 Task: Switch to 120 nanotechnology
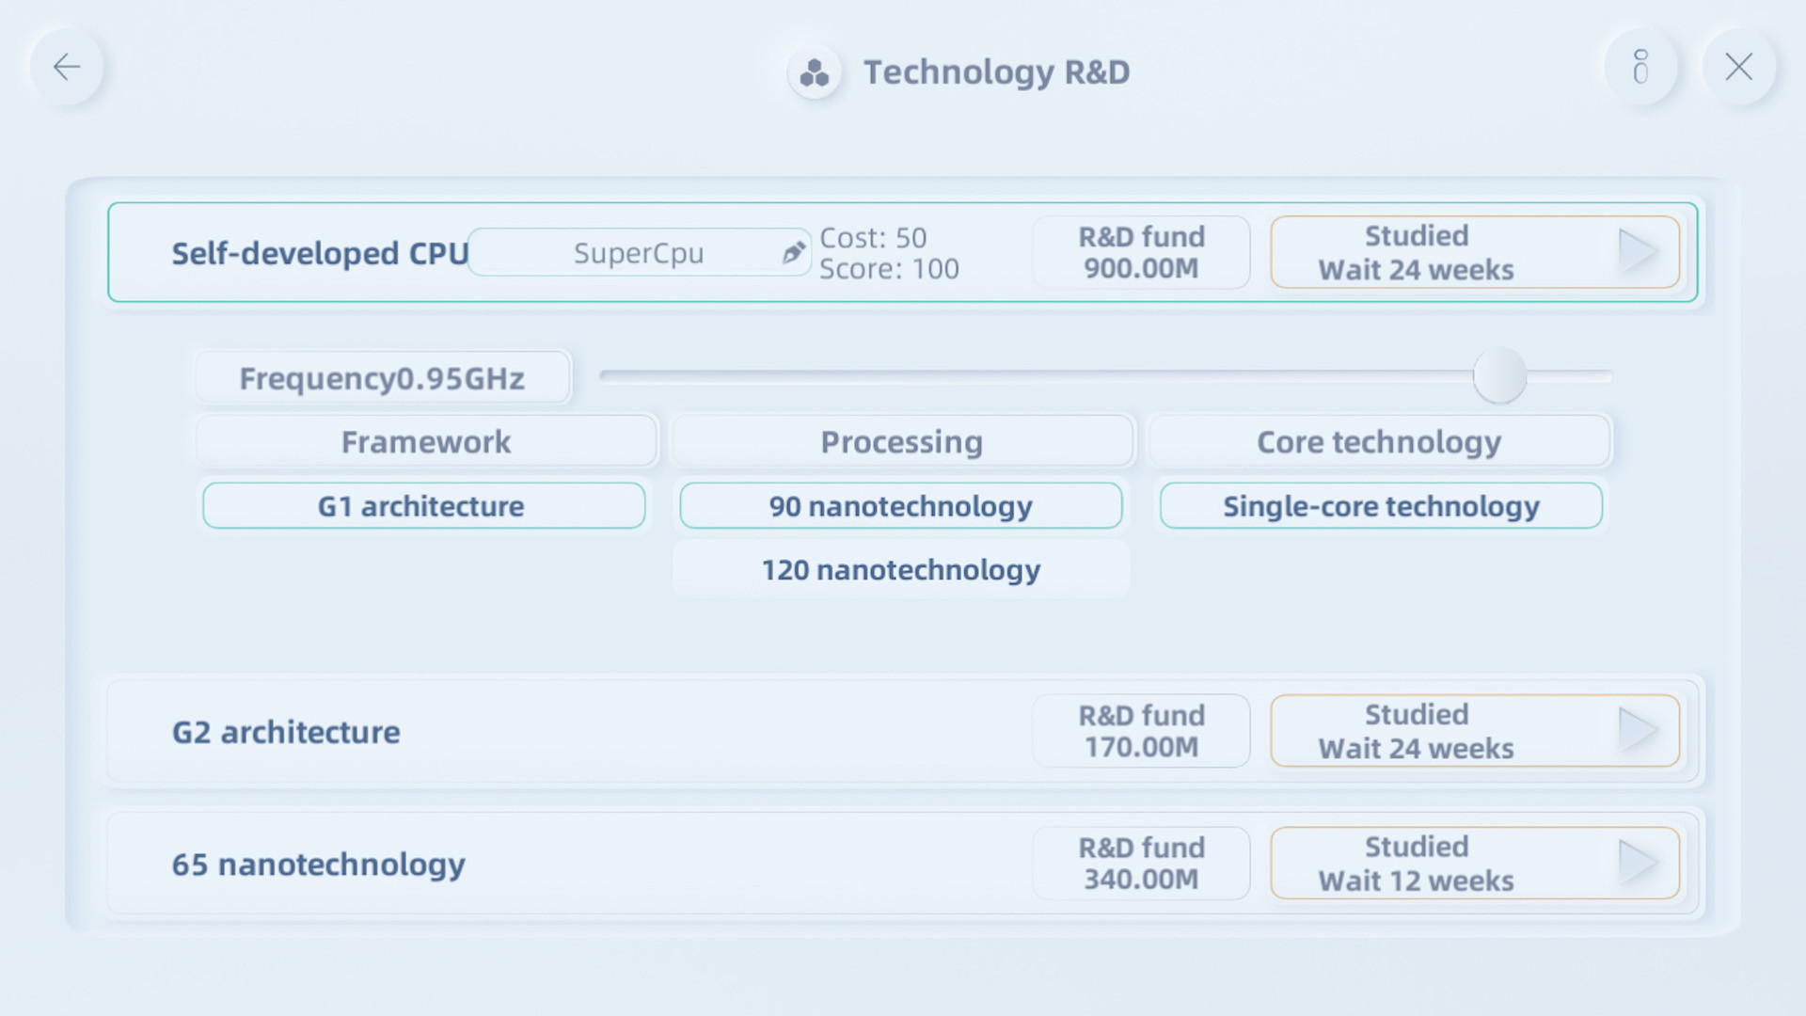(899, 569)
